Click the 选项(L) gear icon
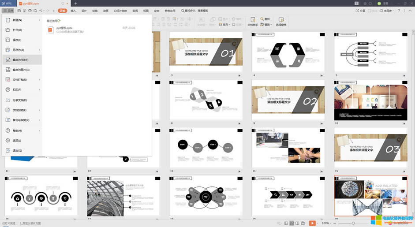The image size is (415, 227). 8,141
